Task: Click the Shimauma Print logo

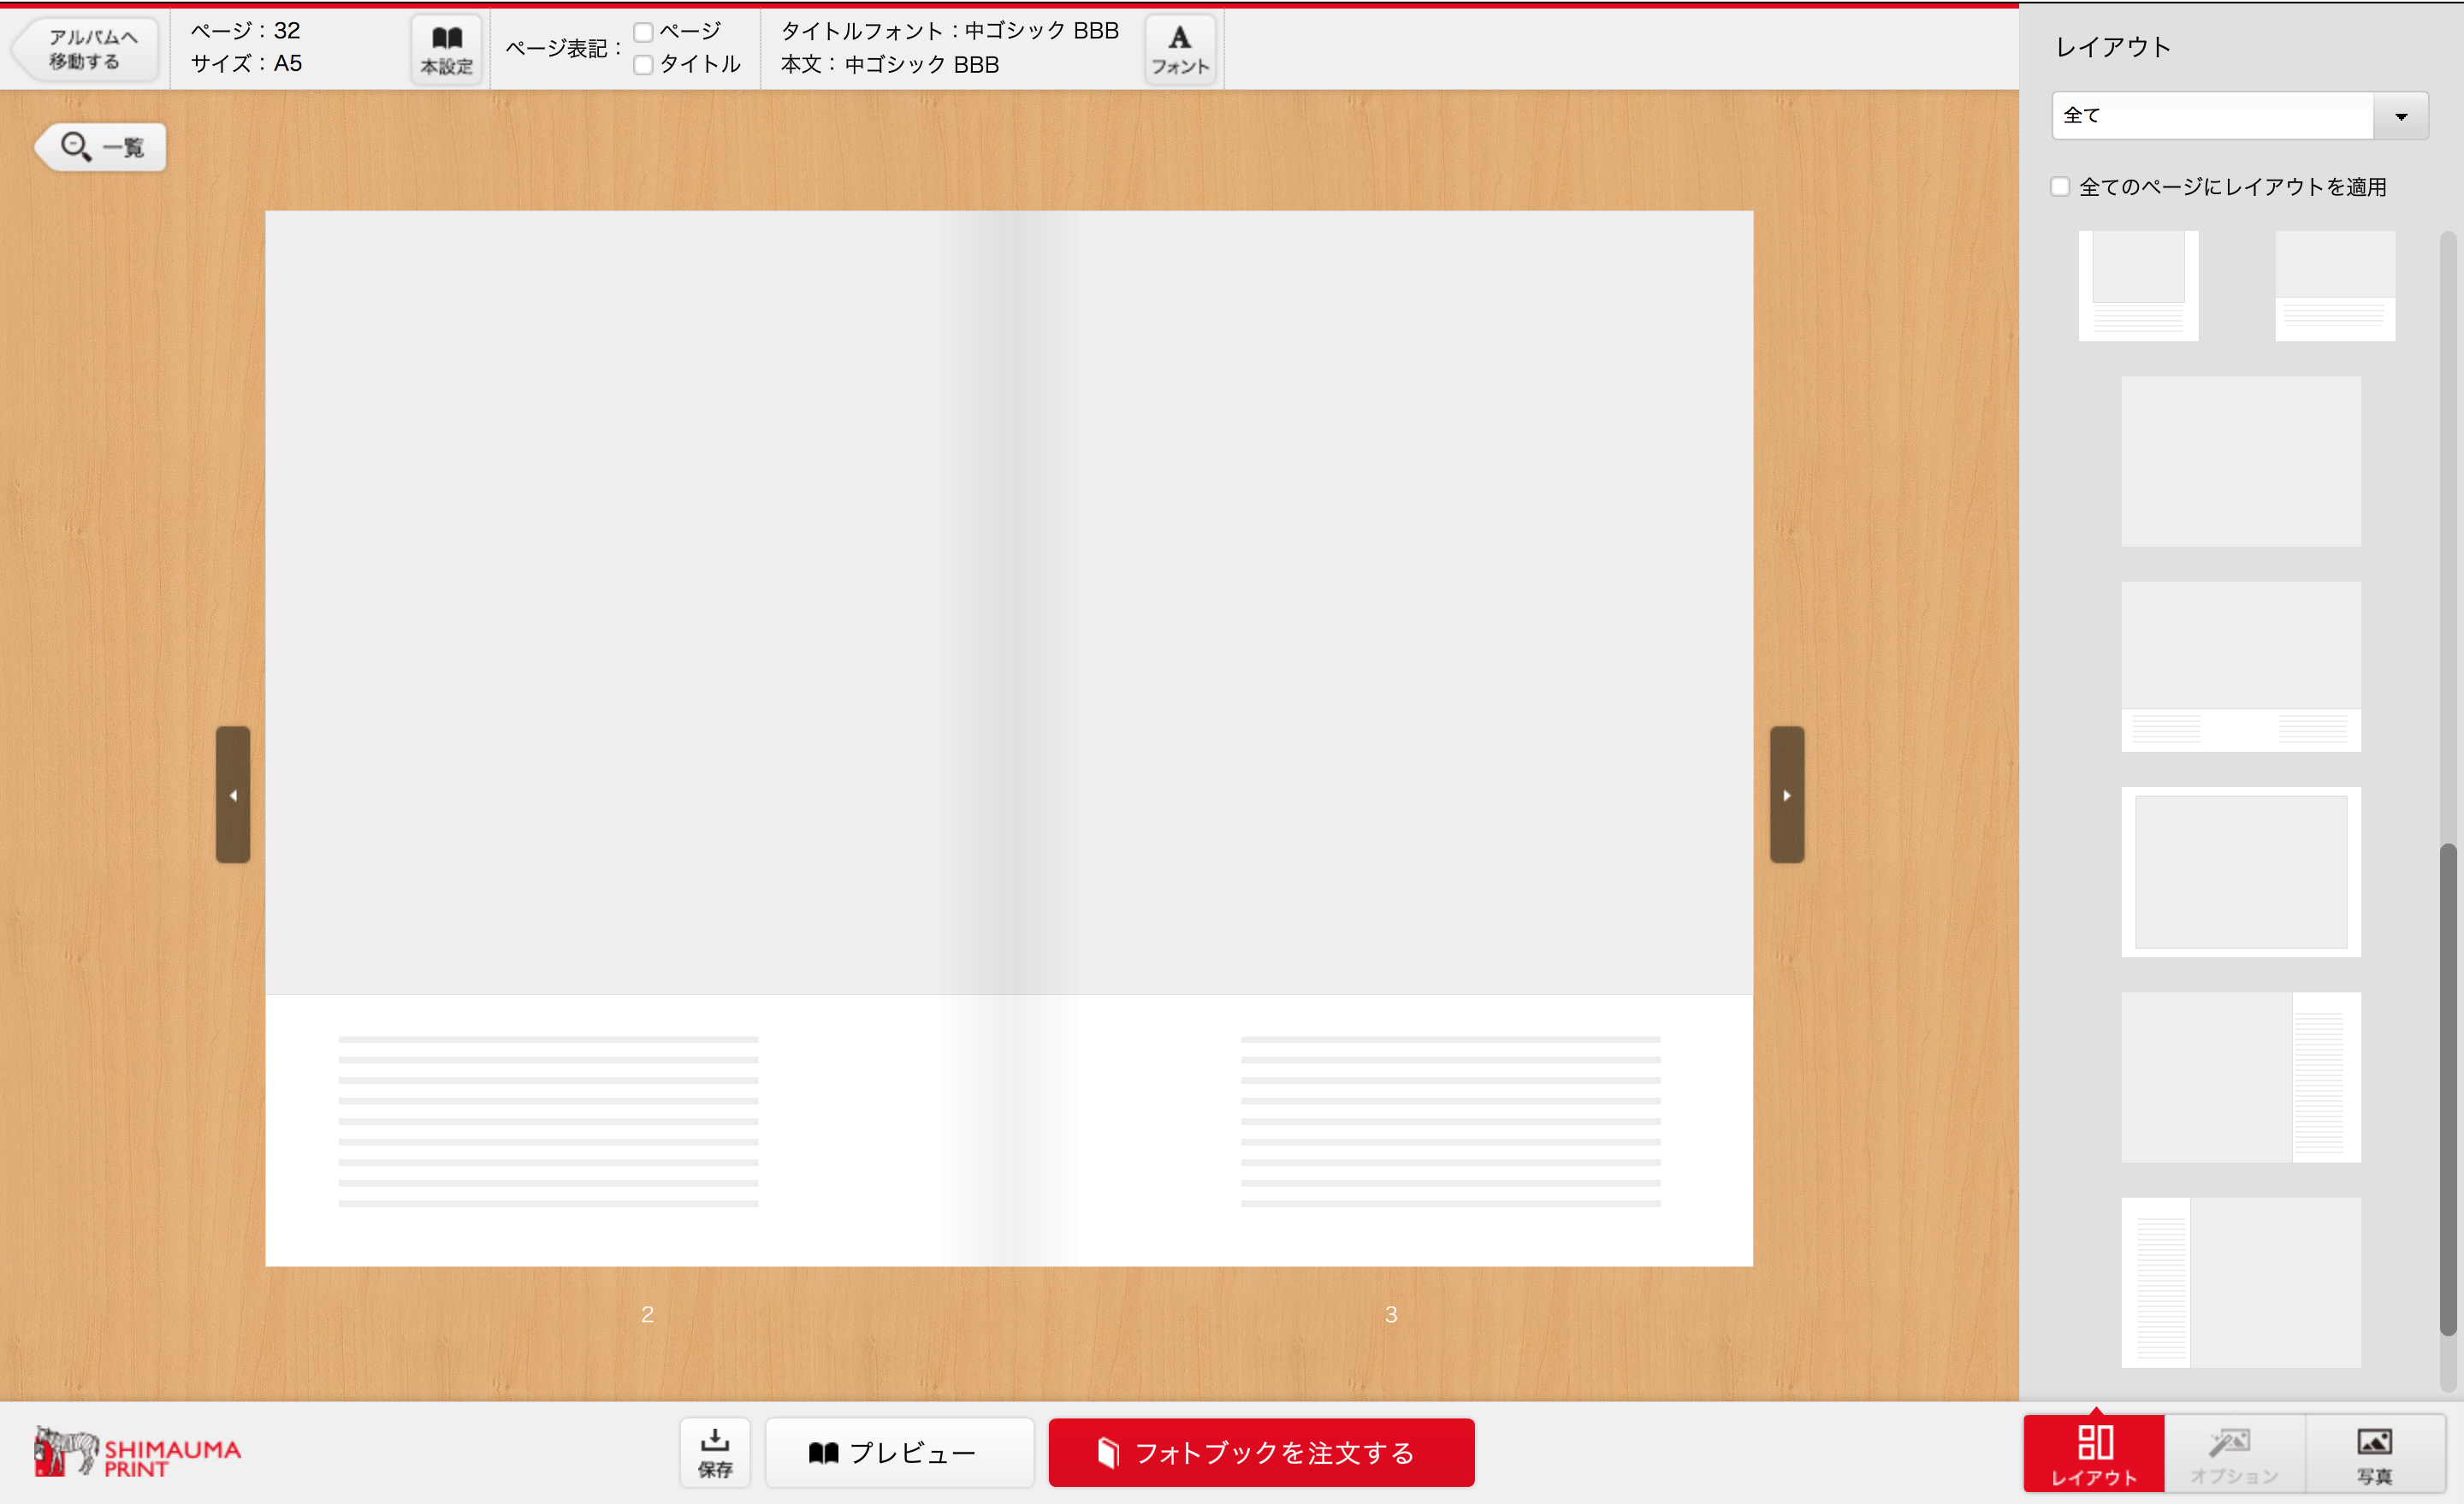Action: 137,1452
